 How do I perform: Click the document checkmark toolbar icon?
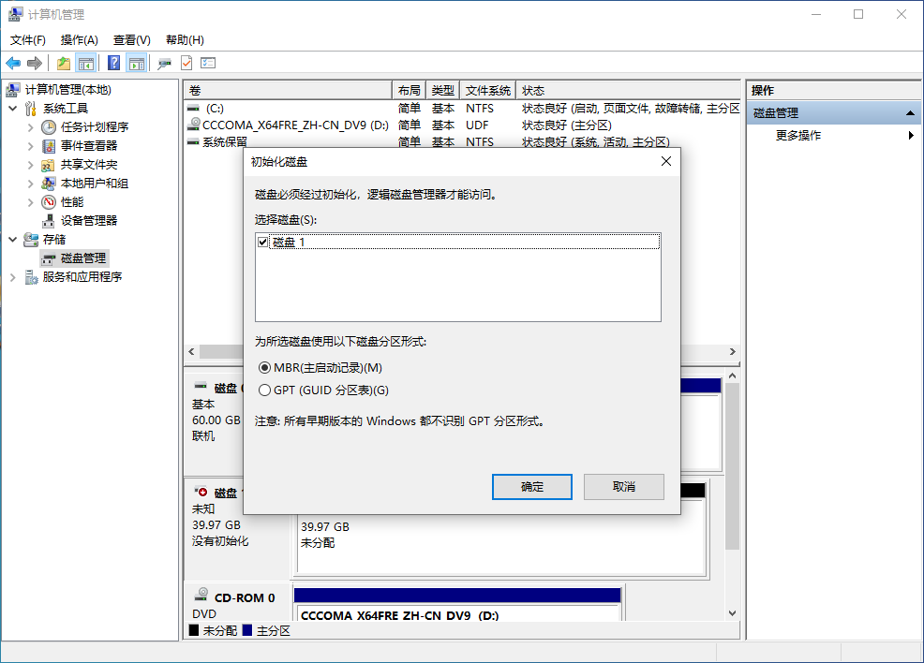pos(186,63)
